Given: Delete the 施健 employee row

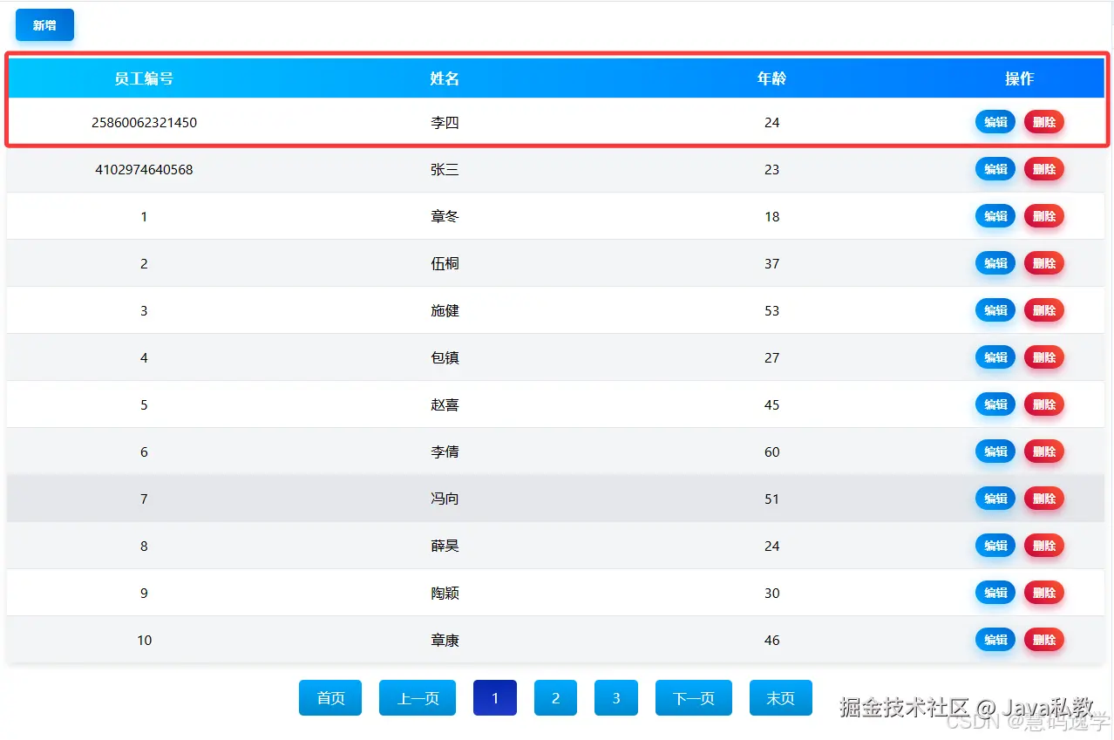Looking at the screenshot, I should (1044, 310).
